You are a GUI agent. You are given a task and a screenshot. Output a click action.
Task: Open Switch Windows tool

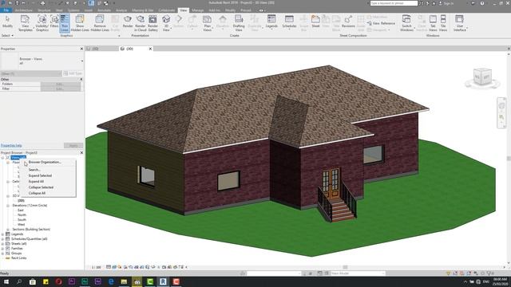coord(406,23)
